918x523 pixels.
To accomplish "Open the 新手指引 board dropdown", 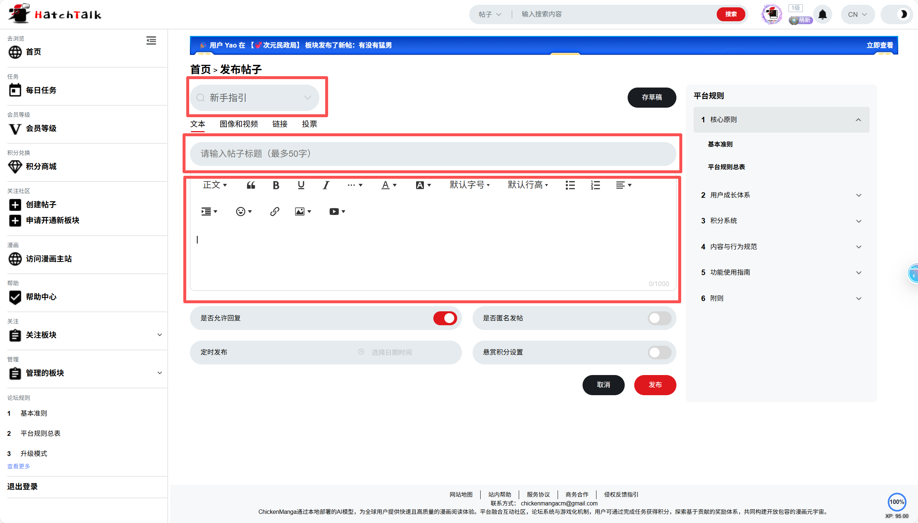I will click(254, 98).
